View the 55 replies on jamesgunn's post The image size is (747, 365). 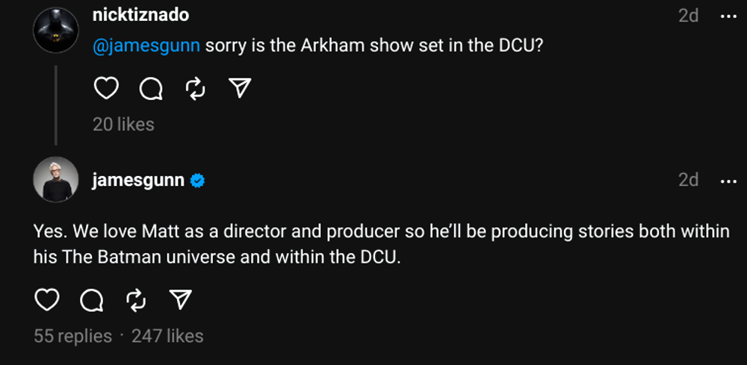(72, 336)
